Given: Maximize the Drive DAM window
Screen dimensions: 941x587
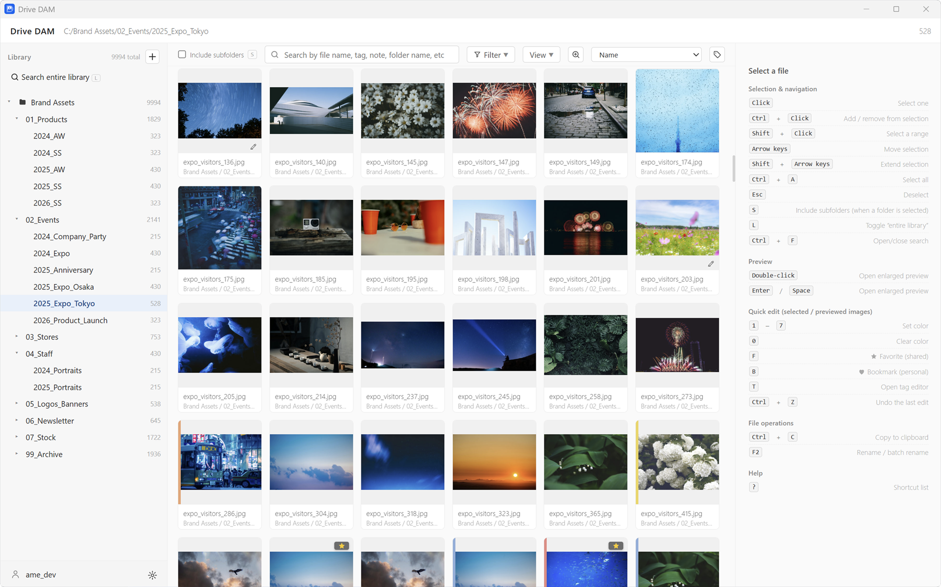Looking at the screenshot, I should point(896,9).
